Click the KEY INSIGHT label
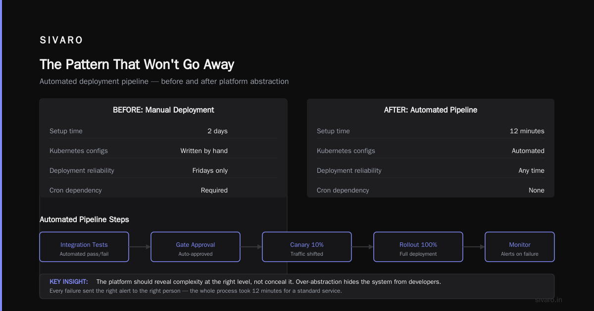 tap(69, 282)
